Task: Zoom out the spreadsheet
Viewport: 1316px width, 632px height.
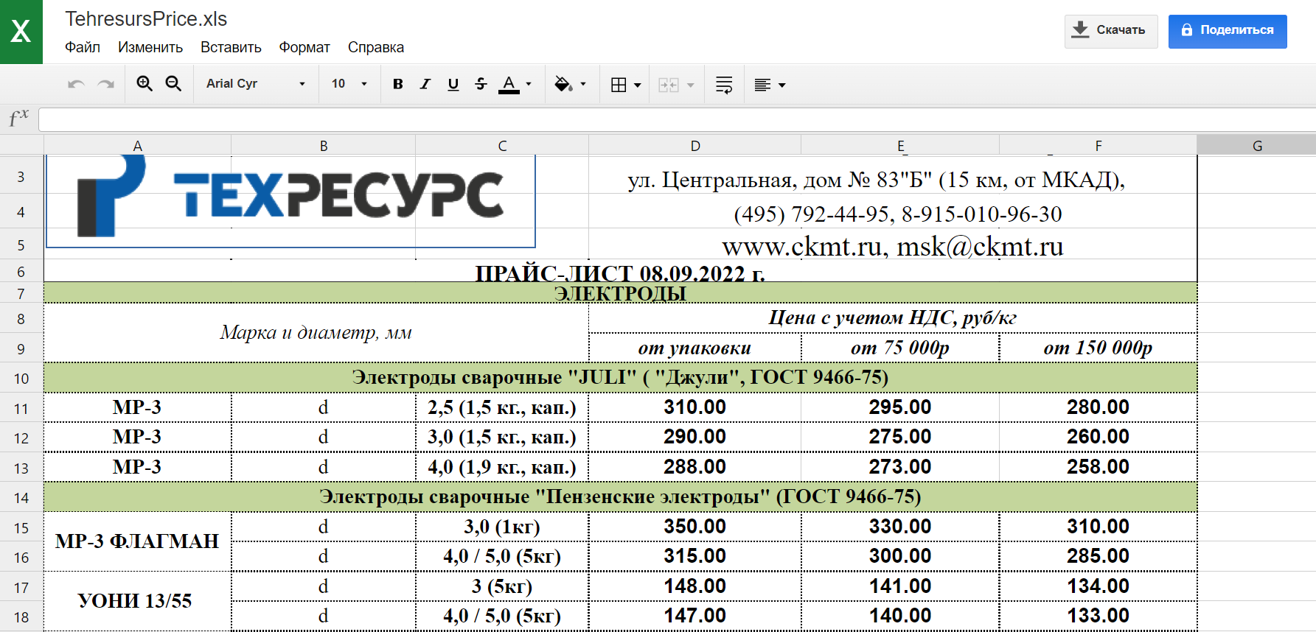Action: (173, 84)
